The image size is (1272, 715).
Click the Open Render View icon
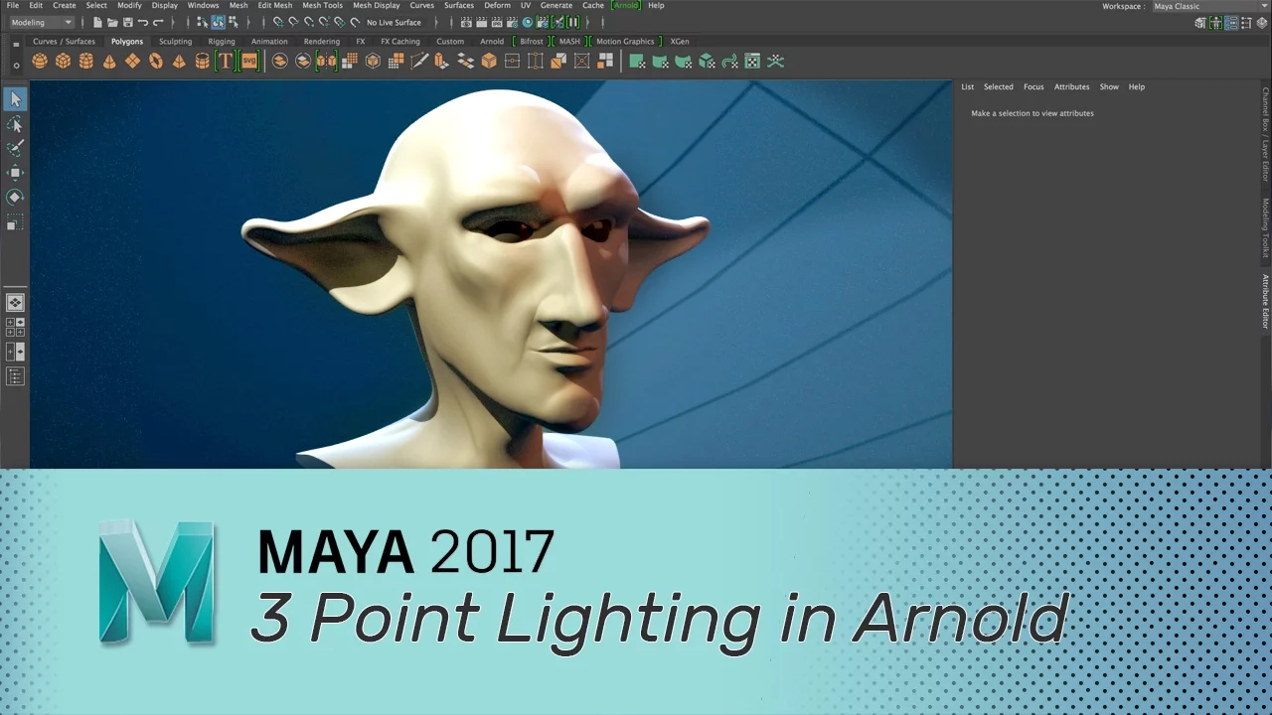pyautogui.click(x=465, y=22)
